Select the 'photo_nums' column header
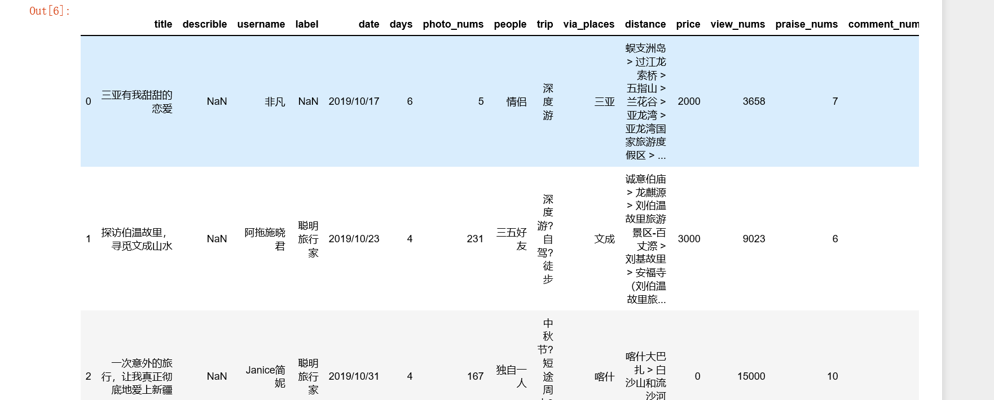This screenshot has width=994, height=400. [453, 24]
